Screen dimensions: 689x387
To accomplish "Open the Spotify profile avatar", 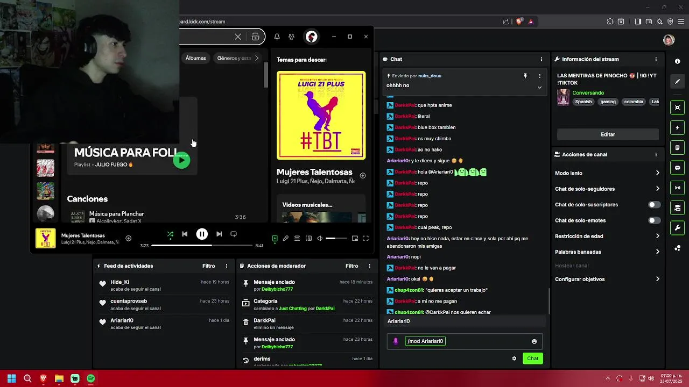I will click(x=311, y=37).
